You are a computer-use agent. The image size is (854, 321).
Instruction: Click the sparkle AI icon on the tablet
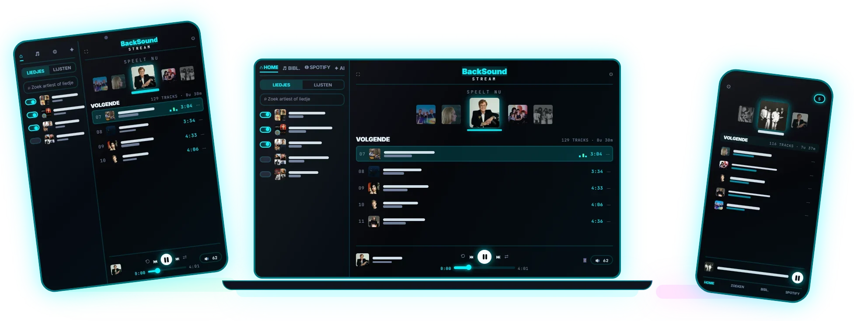[x=72, y=49]
